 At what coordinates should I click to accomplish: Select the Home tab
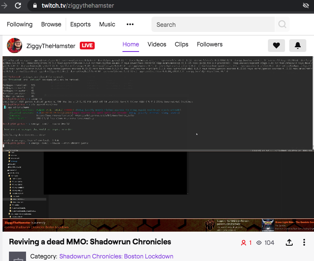tap(131, 44)
